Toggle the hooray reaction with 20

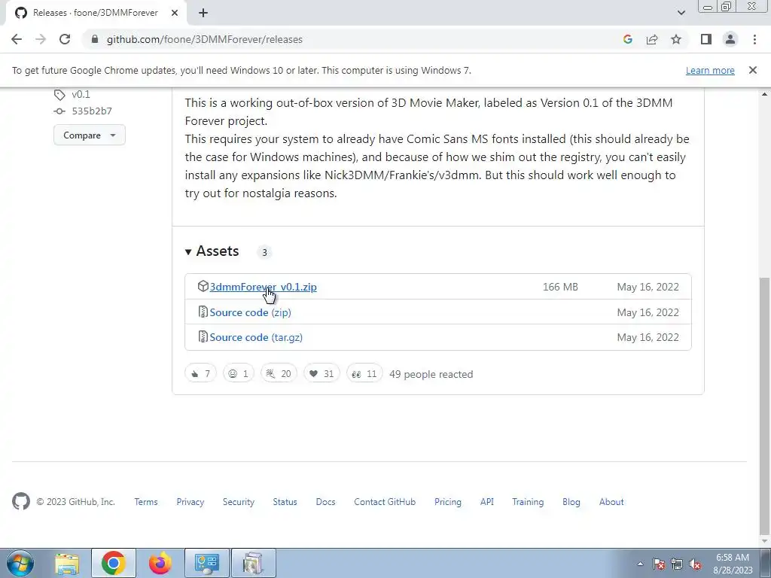(x=279, y=374)
